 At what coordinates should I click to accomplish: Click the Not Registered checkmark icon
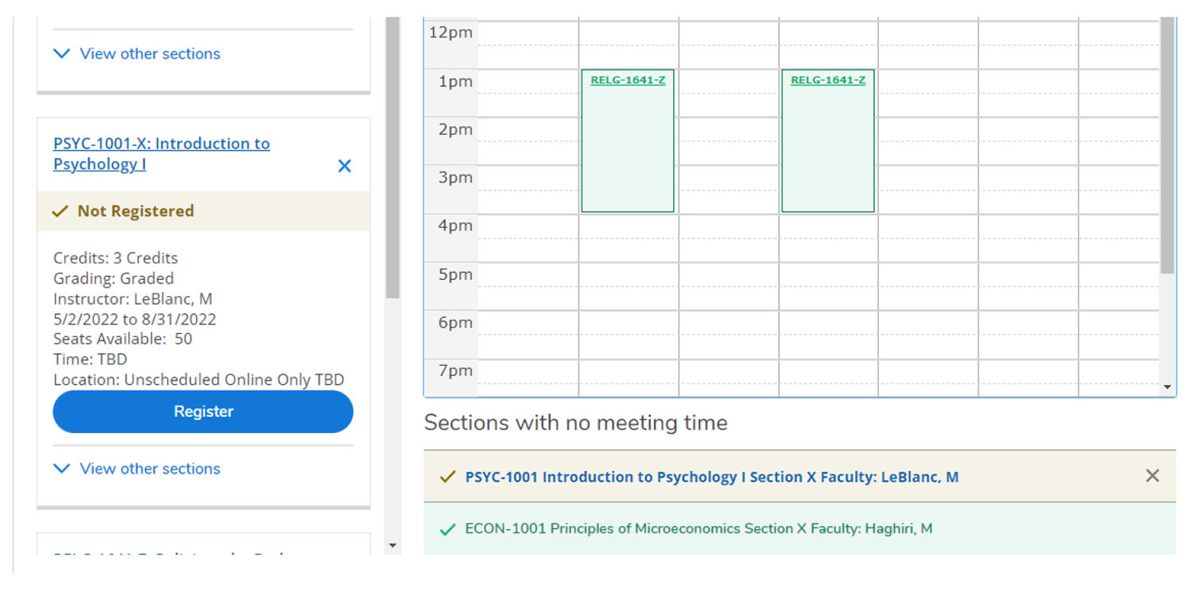point(59,212)
